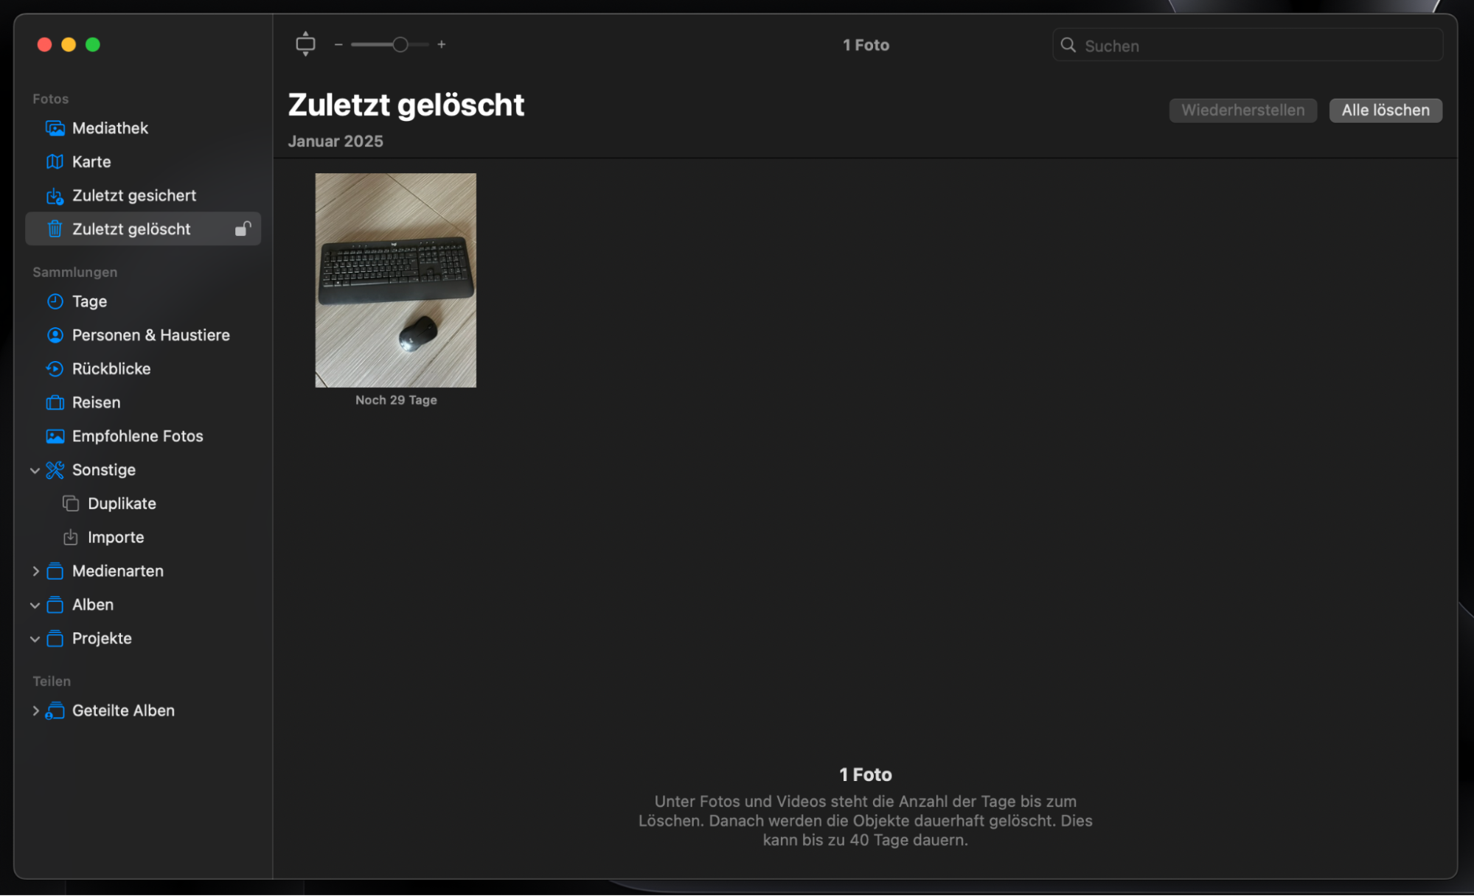The height and width of the screenshot is (896, 1474).
Task: Select the Importe section
Action: point(116,537)
